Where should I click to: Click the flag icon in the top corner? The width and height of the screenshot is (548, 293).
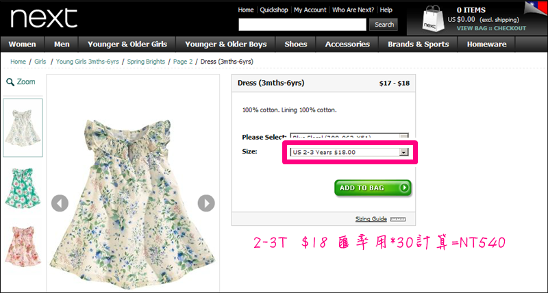[x=536, y=9]
